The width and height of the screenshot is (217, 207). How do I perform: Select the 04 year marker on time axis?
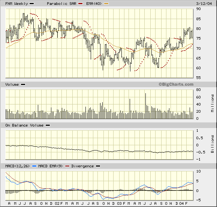181,203
